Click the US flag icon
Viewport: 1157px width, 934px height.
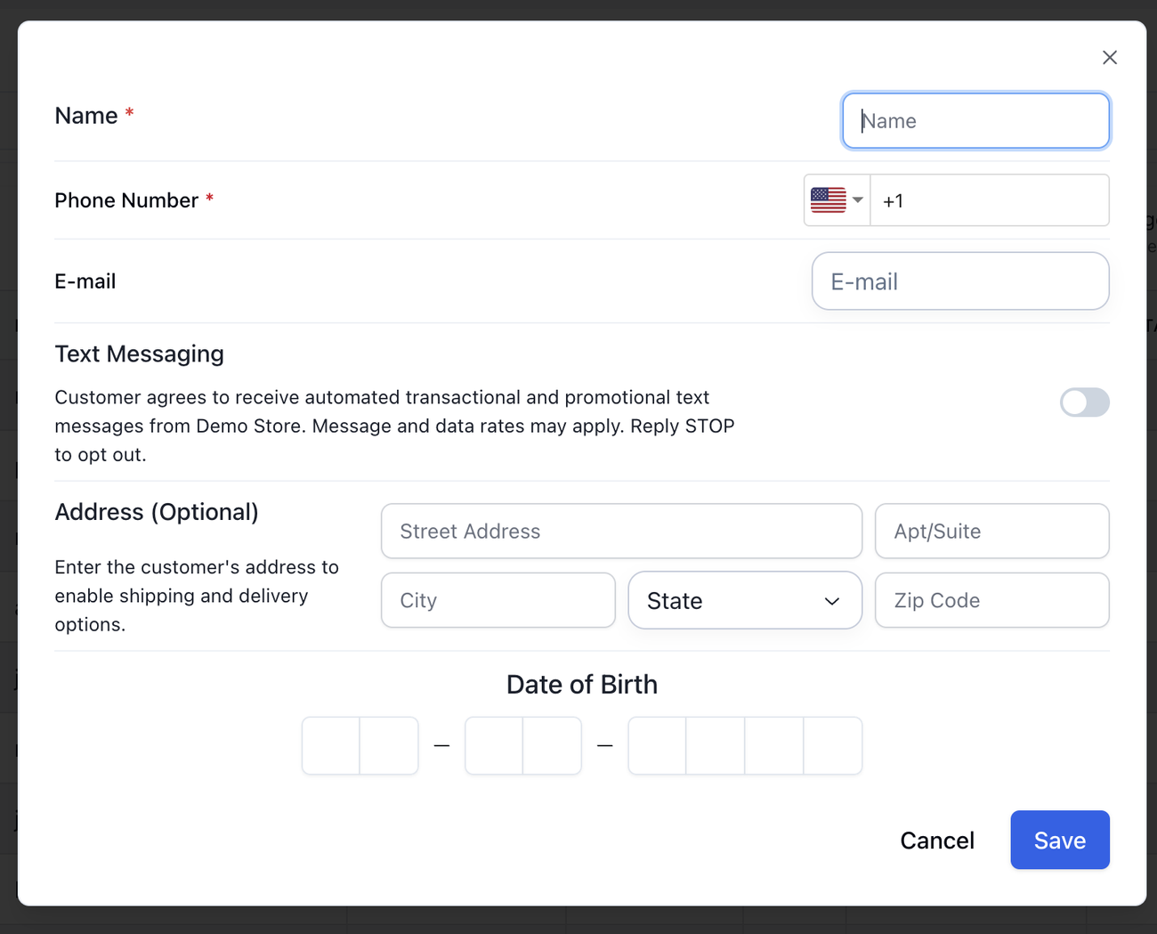click(x=828, y=200)
